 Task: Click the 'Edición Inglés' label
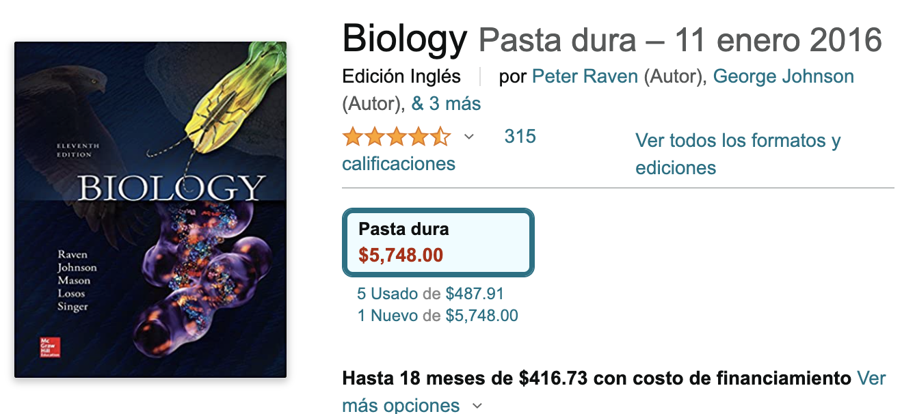pyautogui.click(x=401, y=77)
